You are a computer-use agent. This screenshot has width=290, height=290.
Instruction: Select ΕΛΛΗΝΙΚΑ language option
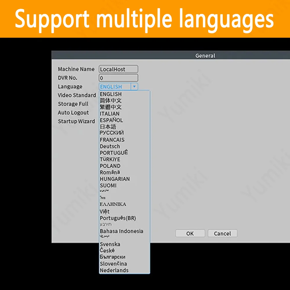tap(113, 204)
